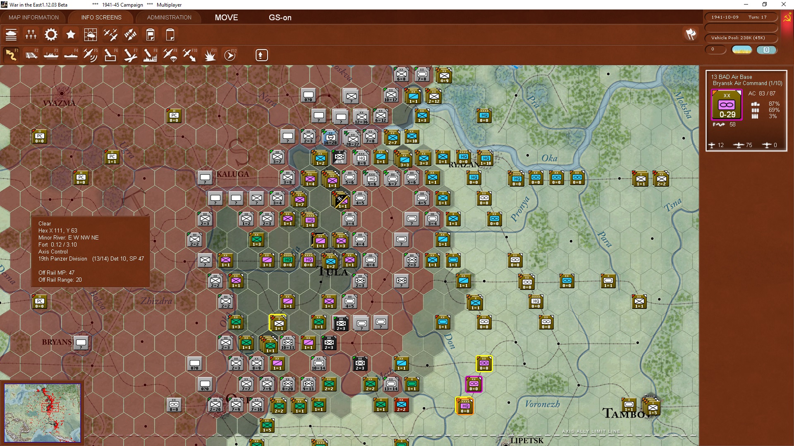Click the opposing striped arrows icon
794x446 pixels.
(x=130, y=35)
